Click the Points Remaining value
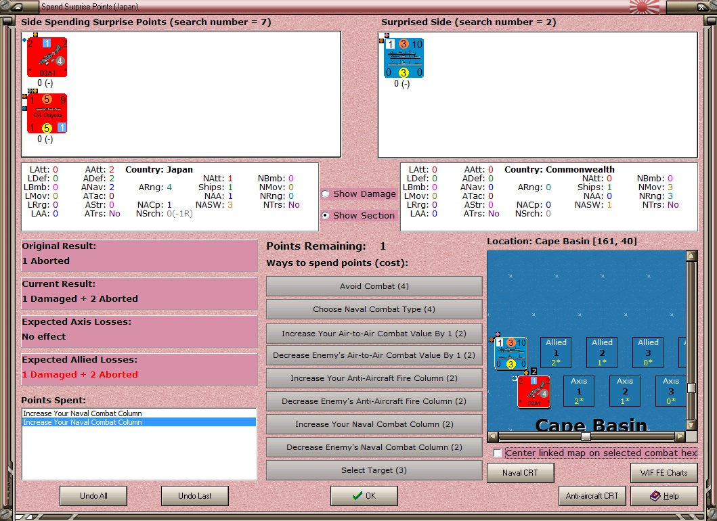717x521 pixels. [x=383, y=246]
